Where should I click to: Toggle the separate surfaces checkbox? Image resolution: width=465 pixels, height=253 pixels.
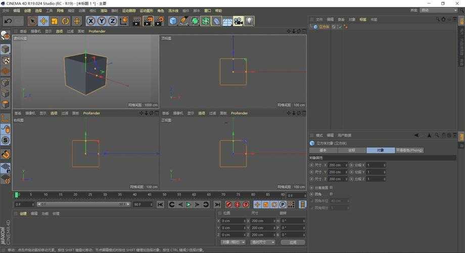pos(331,188)
